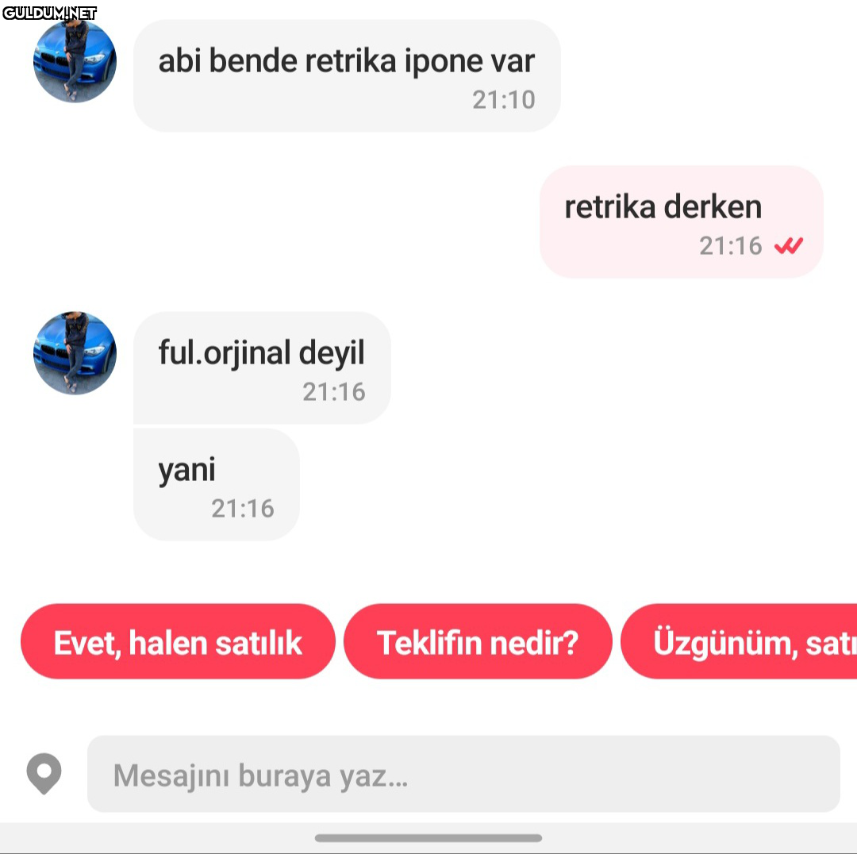Viewport: 857px width, 854px height.
Task: Tap the 21:16 timestamp under 'yani'
Action: click(x=243, y=509)
